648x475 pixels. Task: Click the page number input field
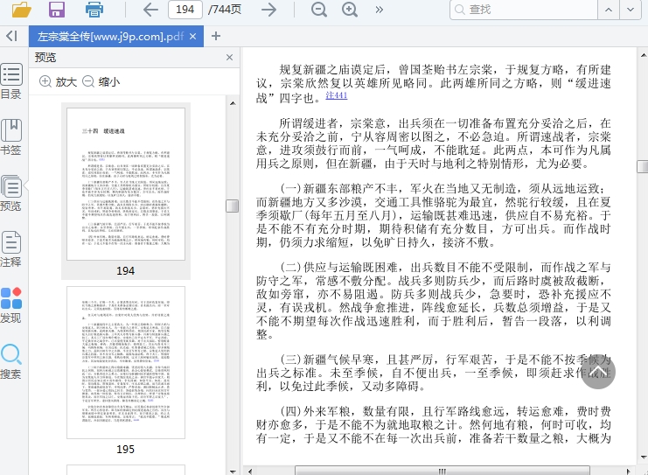(185, 10)
